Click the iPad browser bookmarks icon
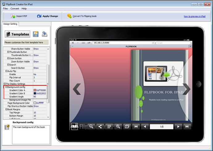Image resolution: width=213 pixels, height=151 pixels. [x=83, y=43]
